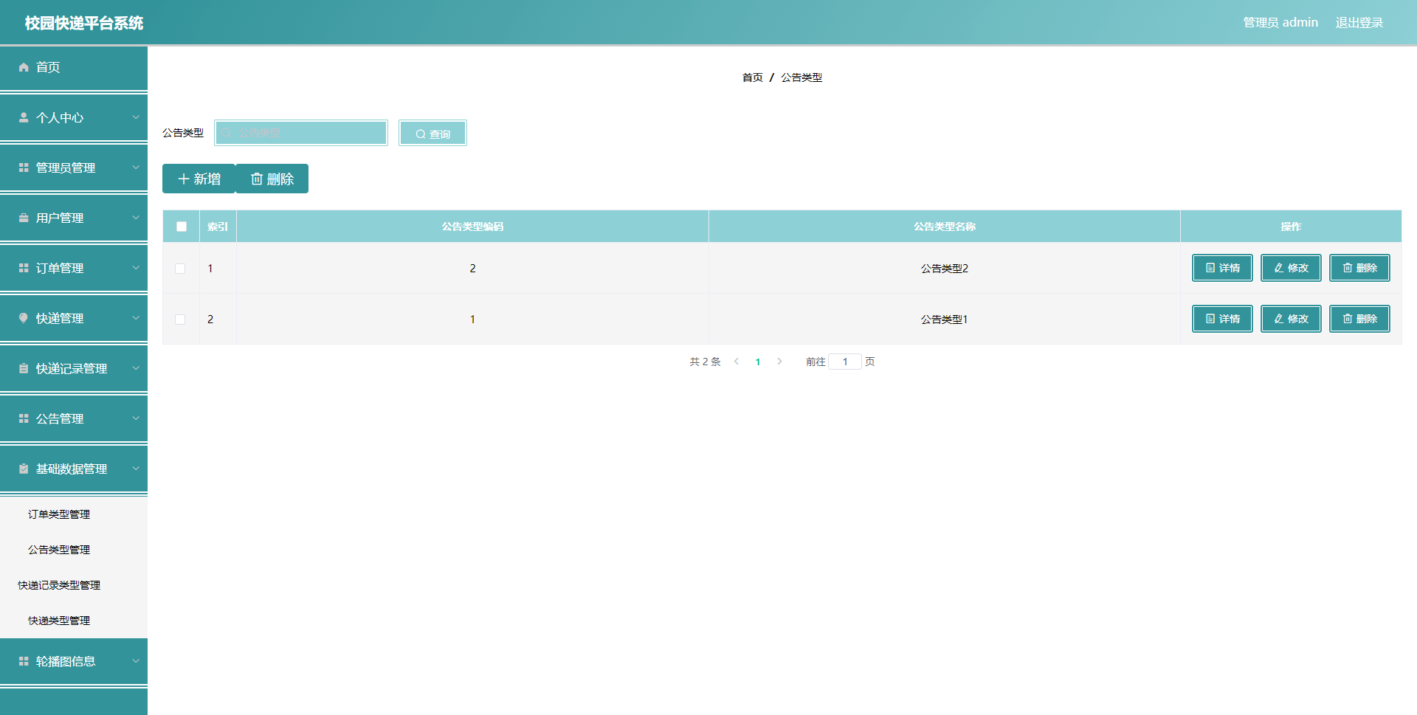
Task: Click the clipboard icon beside 快递记录管理
Action: pyautogui.click(x=24, y=368)
